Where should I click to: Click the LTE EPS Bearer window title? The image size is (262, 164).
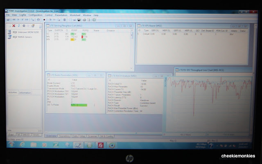pos(151,26)
